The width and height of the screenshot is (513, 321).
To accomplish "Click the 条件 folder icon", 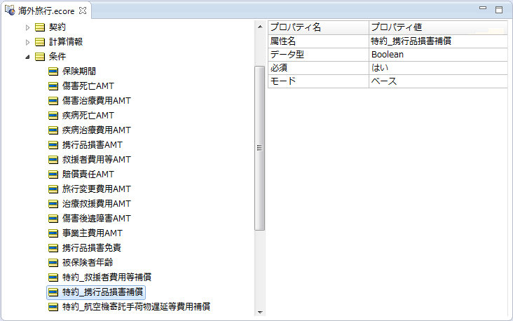I will (40, 56).
